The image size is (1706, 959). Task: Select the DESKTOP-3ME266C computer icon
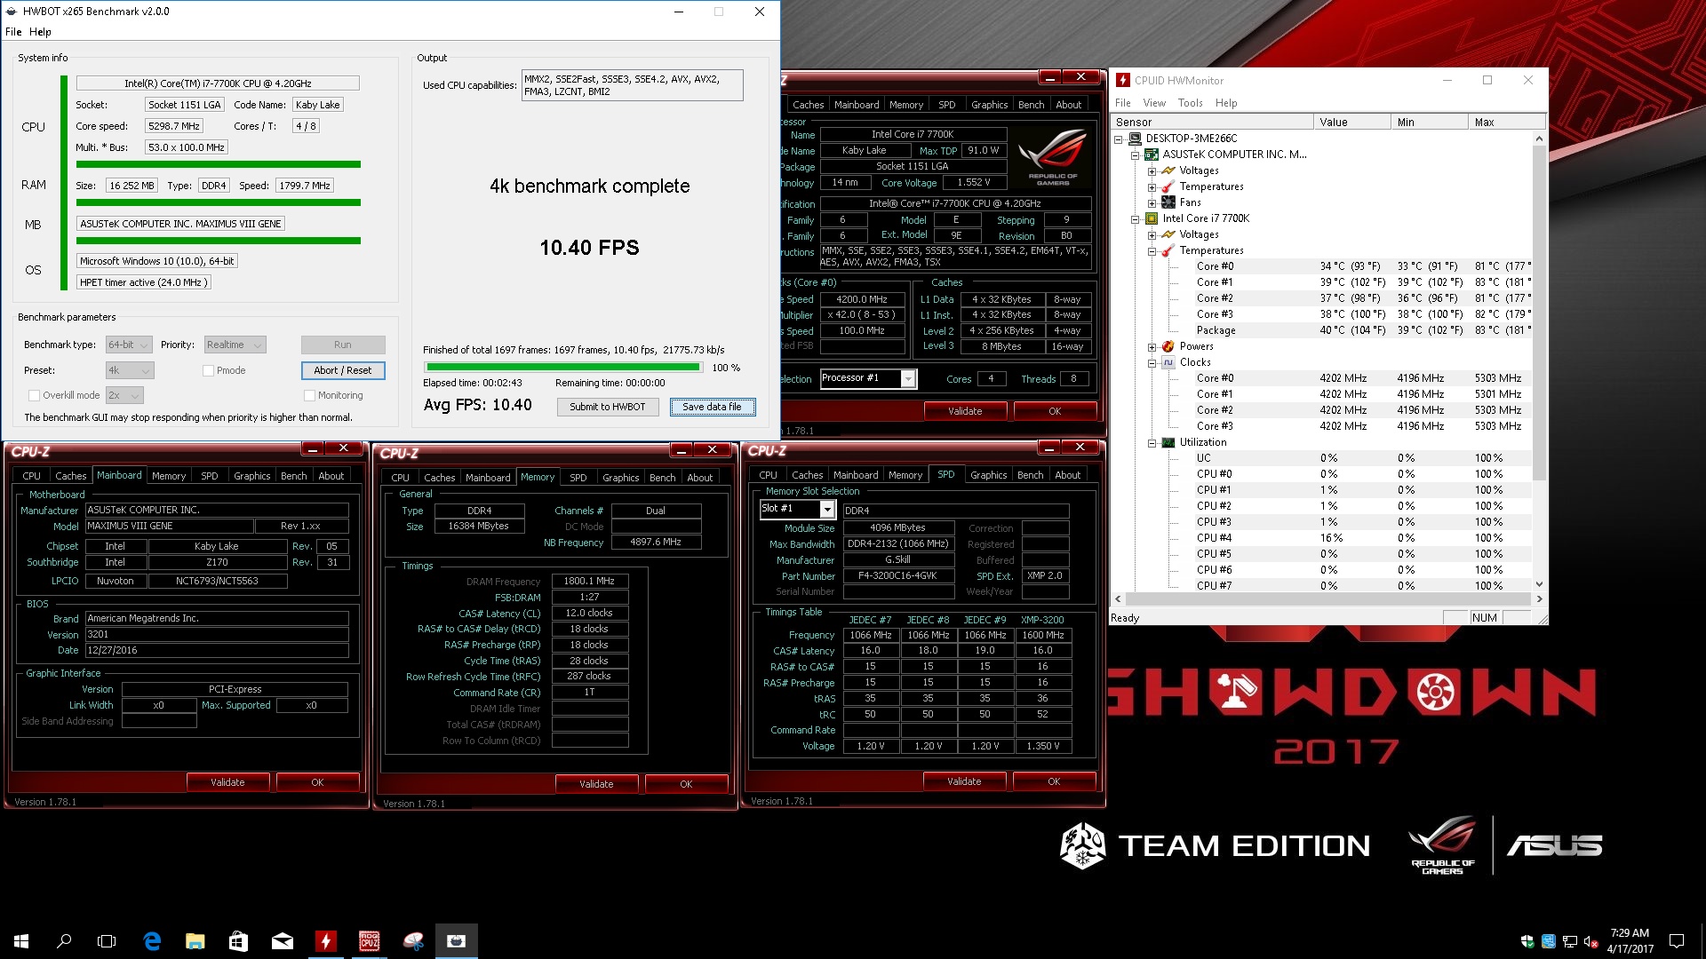tap(1135, 139)
